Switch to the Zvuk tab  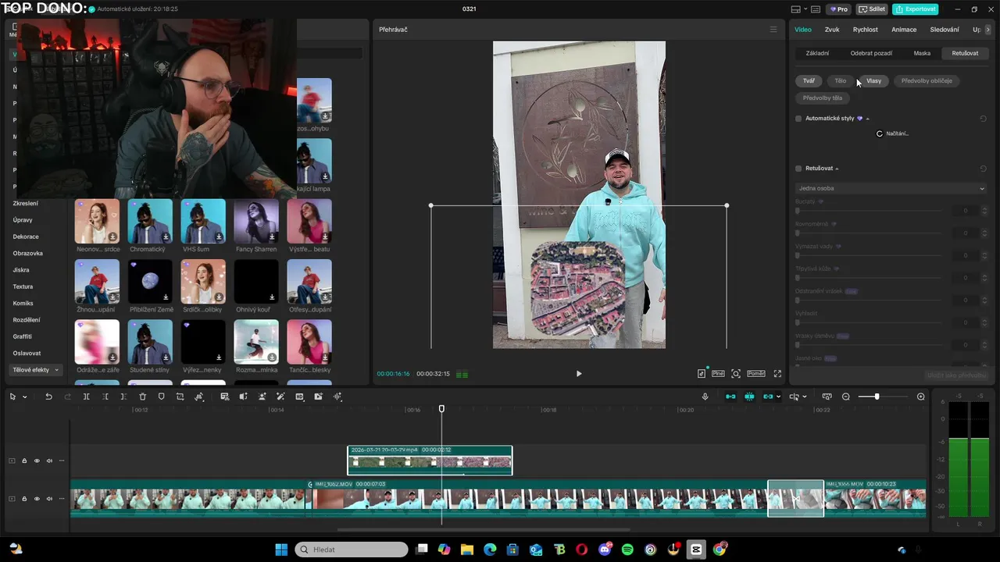pos(832,30)
